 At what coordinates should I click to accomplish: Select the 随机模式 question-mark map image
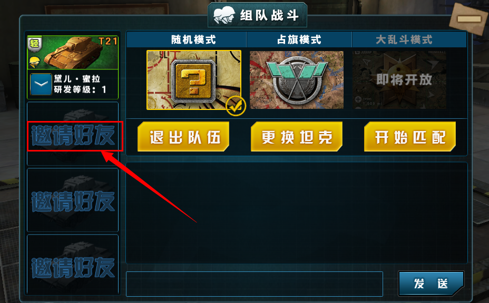194,80
